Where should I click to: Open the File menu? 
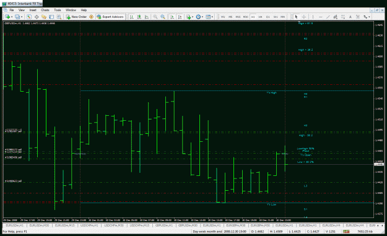click(x=12, y=10)
